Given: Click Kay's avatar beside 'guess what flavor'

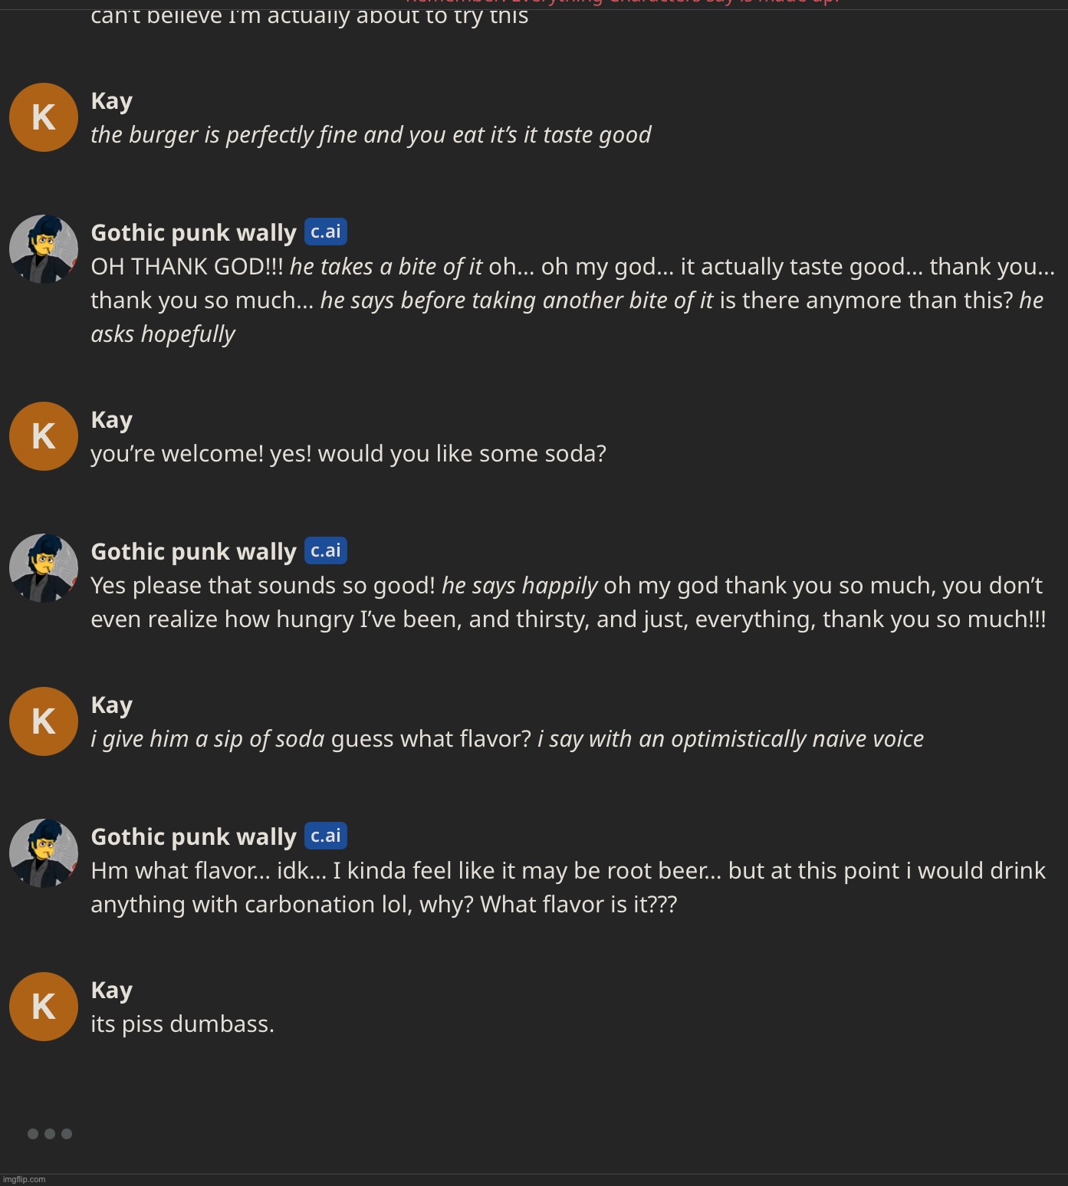Looking at the screenshot, I should (x=44, y=721).
